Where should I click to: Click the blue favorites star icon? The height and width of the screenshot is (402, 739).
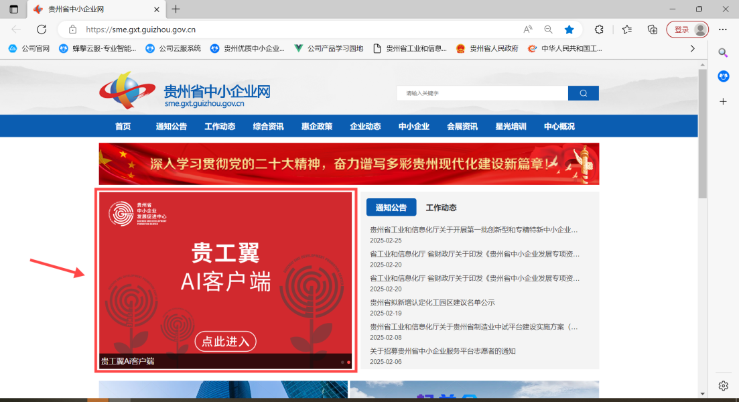coord(569,29)
